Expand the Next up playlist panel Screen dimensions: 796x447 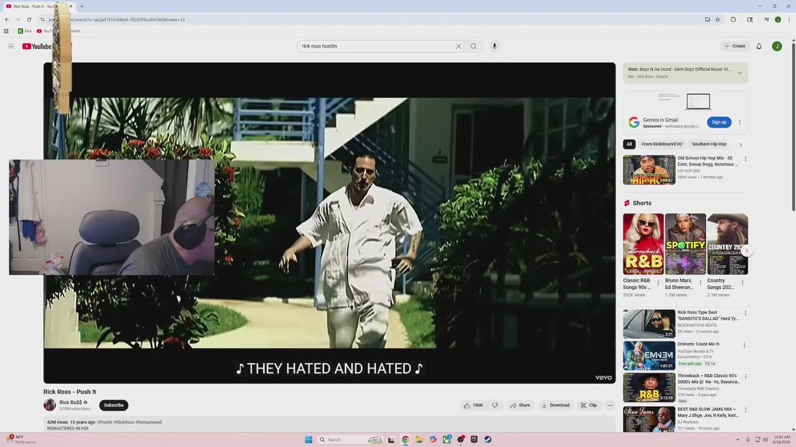[x=739, y=73]
